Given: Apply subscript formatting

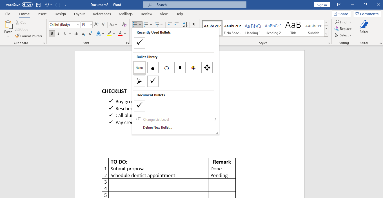Looking at the screenshot, I should [83, 34].
